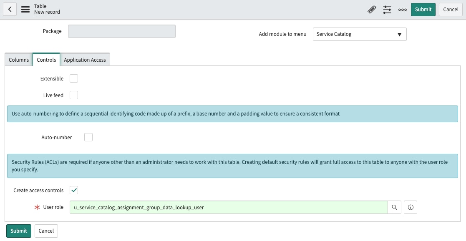Open the User role reference lookup magnifier

[394, 207]
